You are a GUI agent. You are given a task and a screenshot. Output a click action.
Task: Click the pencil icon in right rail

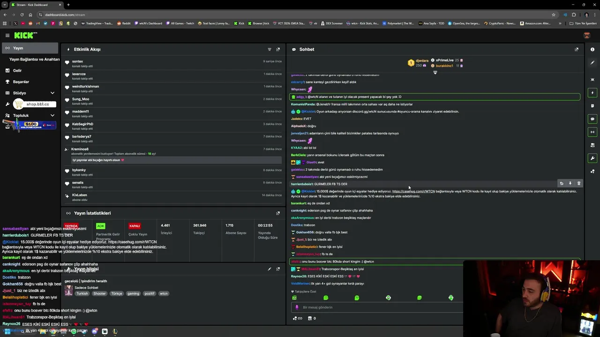pos(592,62)
